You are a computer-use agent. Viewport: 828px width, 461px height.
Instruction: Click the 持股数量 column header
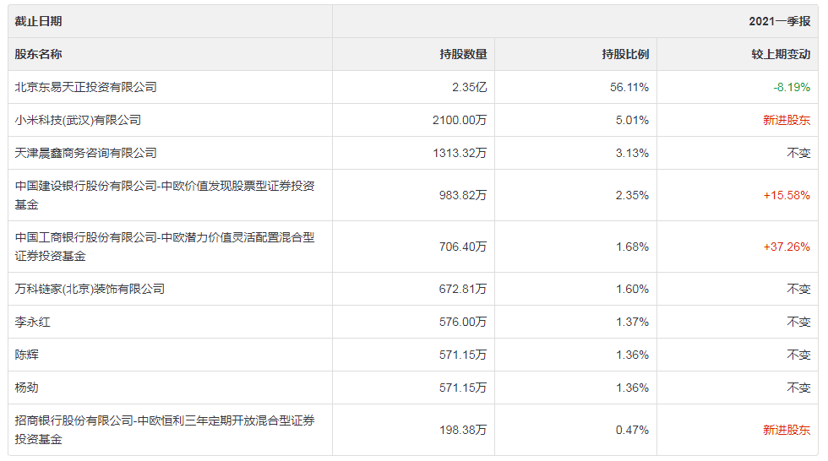pos(463,54)
